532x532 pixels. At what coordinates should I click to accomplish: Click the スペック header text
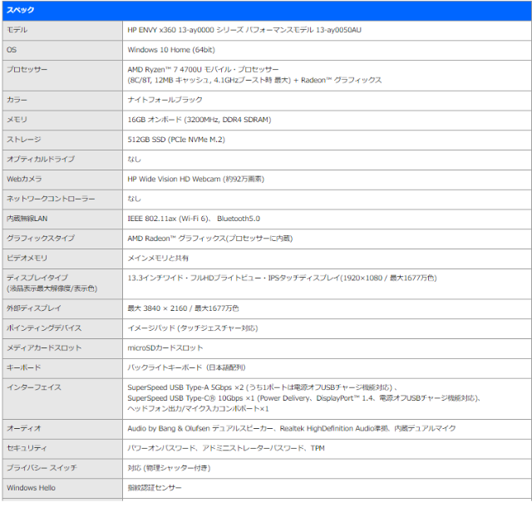coord(20,10)
